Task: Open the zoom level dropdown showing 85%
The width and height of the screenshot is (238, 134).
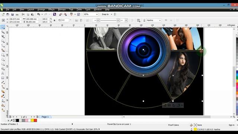Action: (97, 14)
